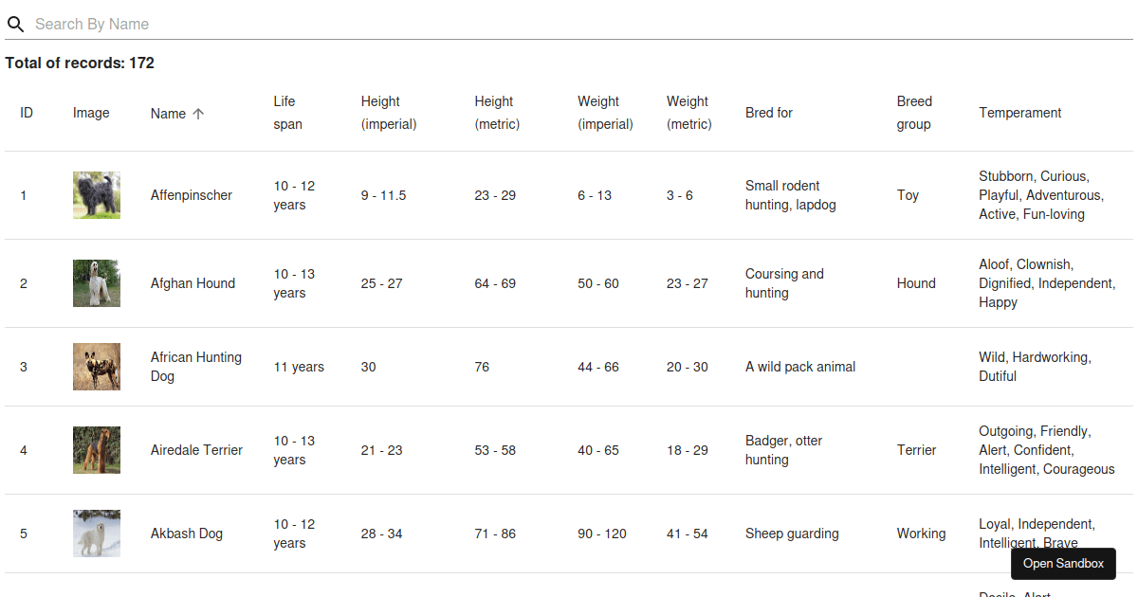Sort by Weight (imperial) column

point(605,112)
